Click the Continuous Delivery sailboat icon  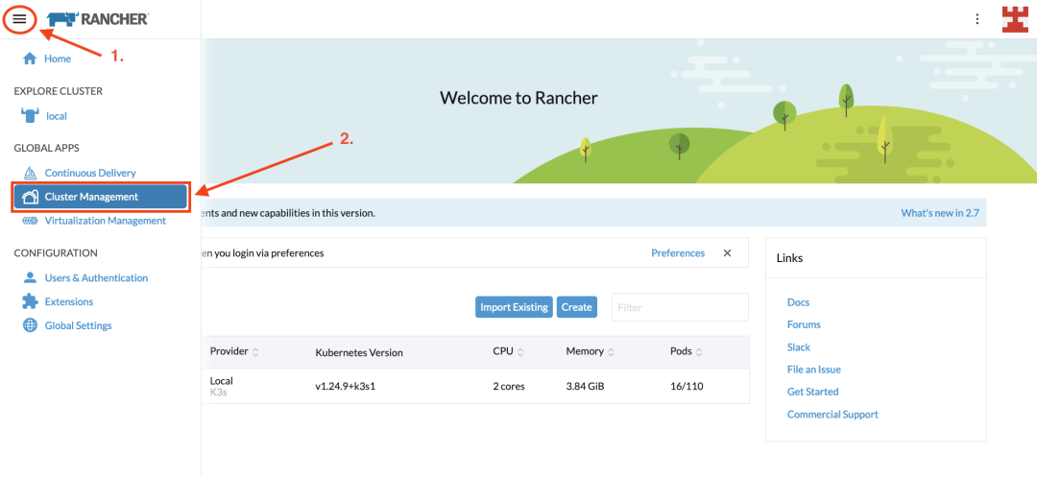(30, 173)
